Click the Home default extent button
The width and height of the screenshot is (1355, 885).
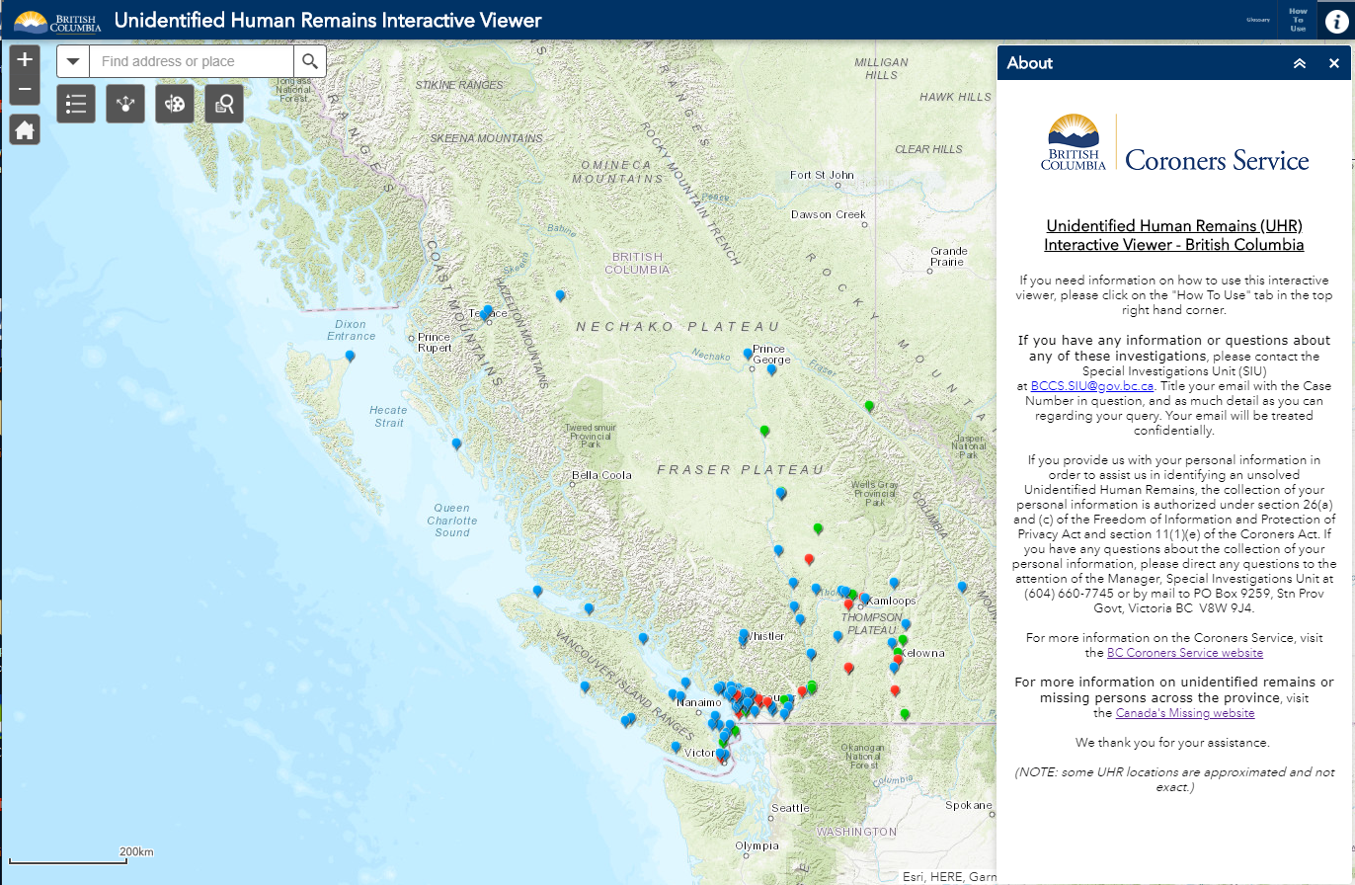[x=24, y=128]
